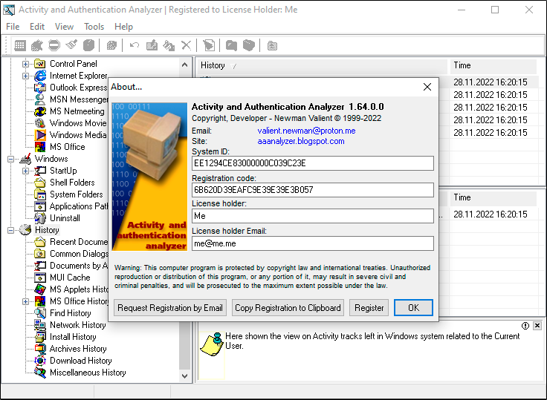
Task: Collapse the Windows tree node
Action: [x=11, y=160]
